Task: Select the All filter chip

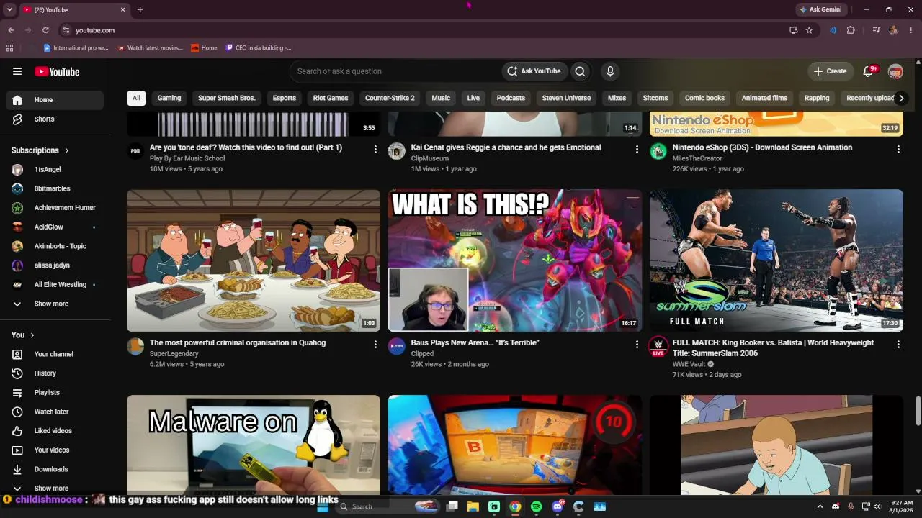Action: click(x=136, y=98)
